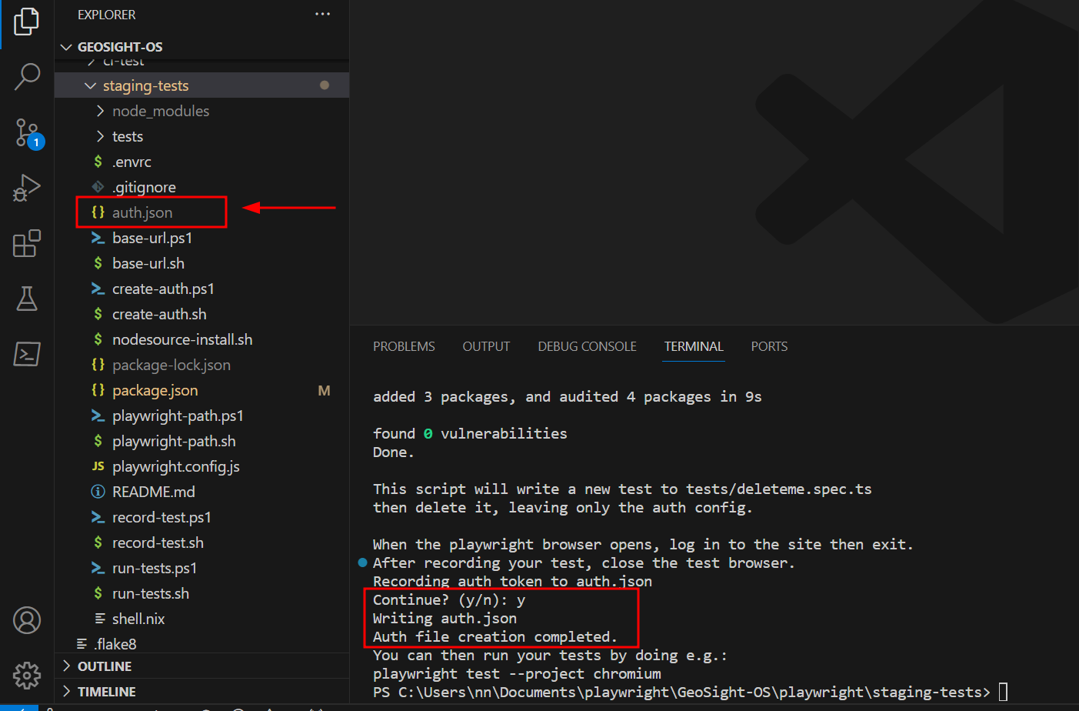This screenshot has width=1079, height=711.
Task: Collapse the GEOSIGHT-OS root folder
Action: point(67,47)
